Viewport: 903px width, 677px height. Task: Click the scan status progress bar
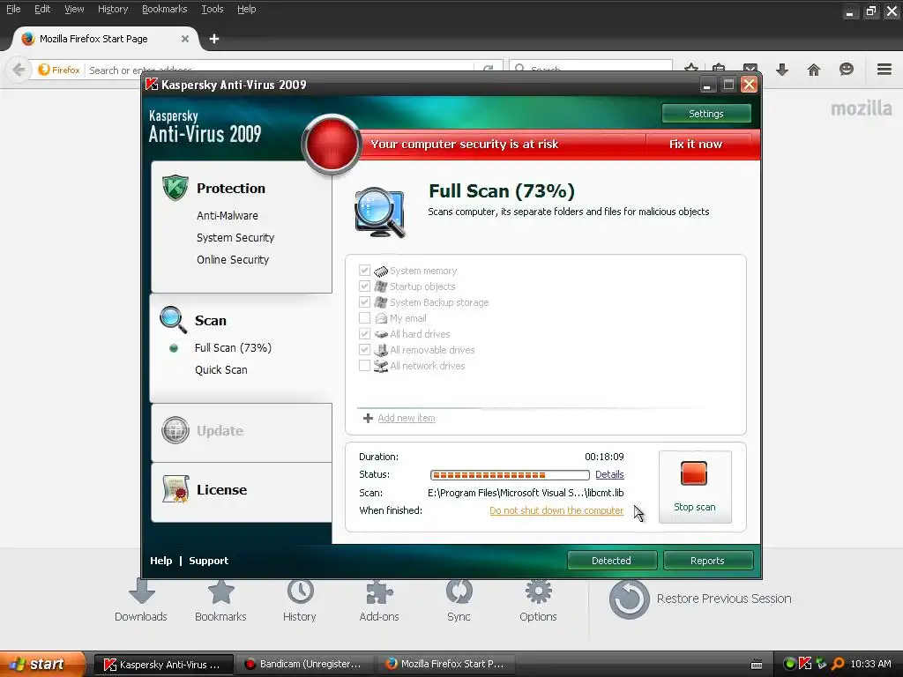pyautogui.click(x=510, y=475)
